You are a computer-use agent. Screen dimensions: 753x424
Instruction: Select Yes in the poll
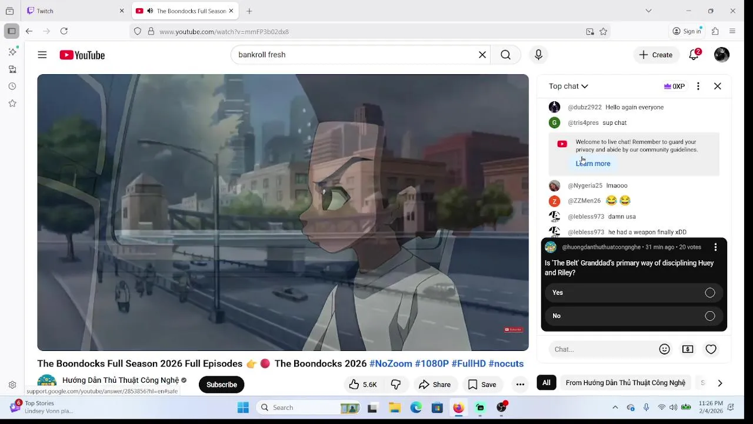point(634,293)
